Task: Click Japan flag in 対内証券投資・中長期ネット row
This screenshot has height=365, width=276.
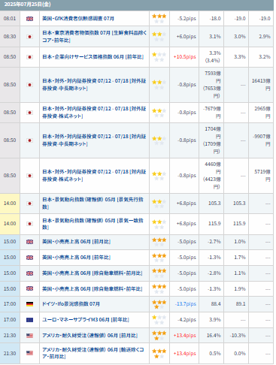Action: coord(29,140)
